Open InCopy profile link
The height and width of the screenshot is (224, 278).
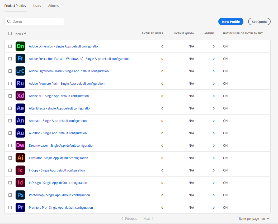tap(57, 170)
